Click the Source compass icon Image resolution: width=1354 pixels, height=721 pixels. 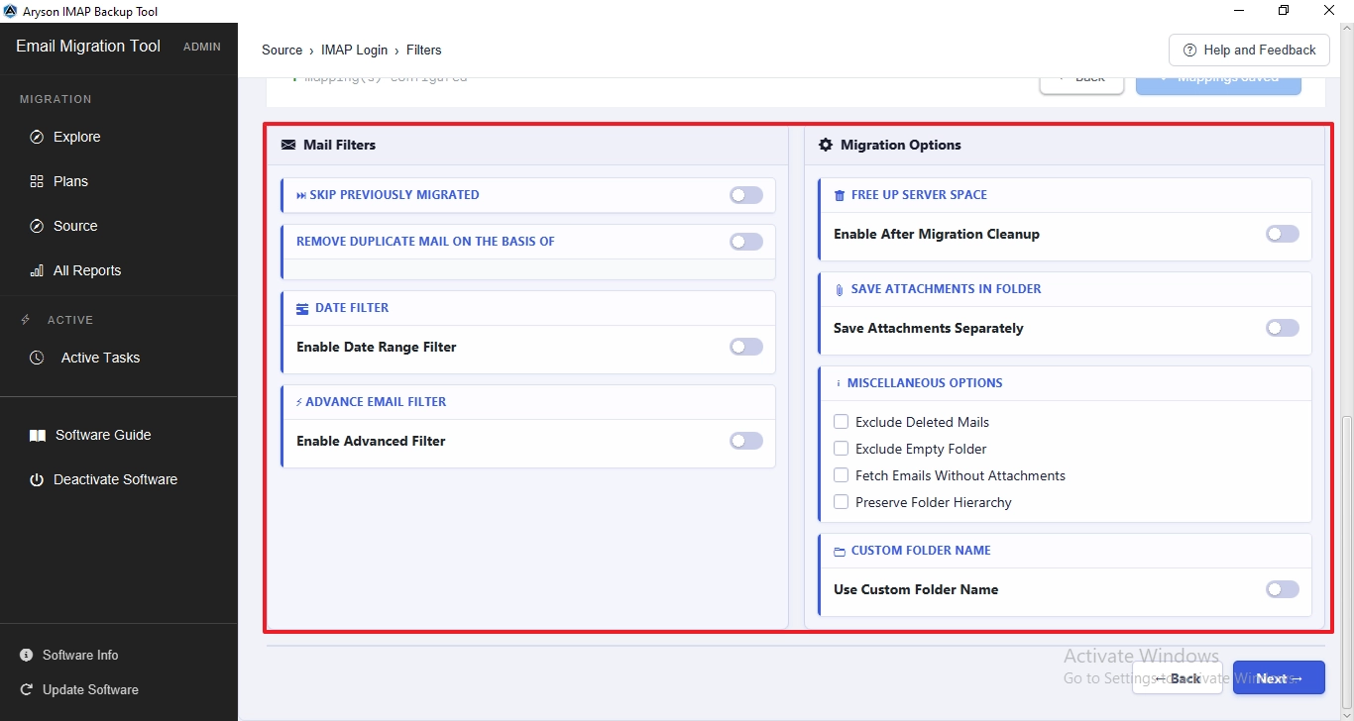click(x=37, y=226)
